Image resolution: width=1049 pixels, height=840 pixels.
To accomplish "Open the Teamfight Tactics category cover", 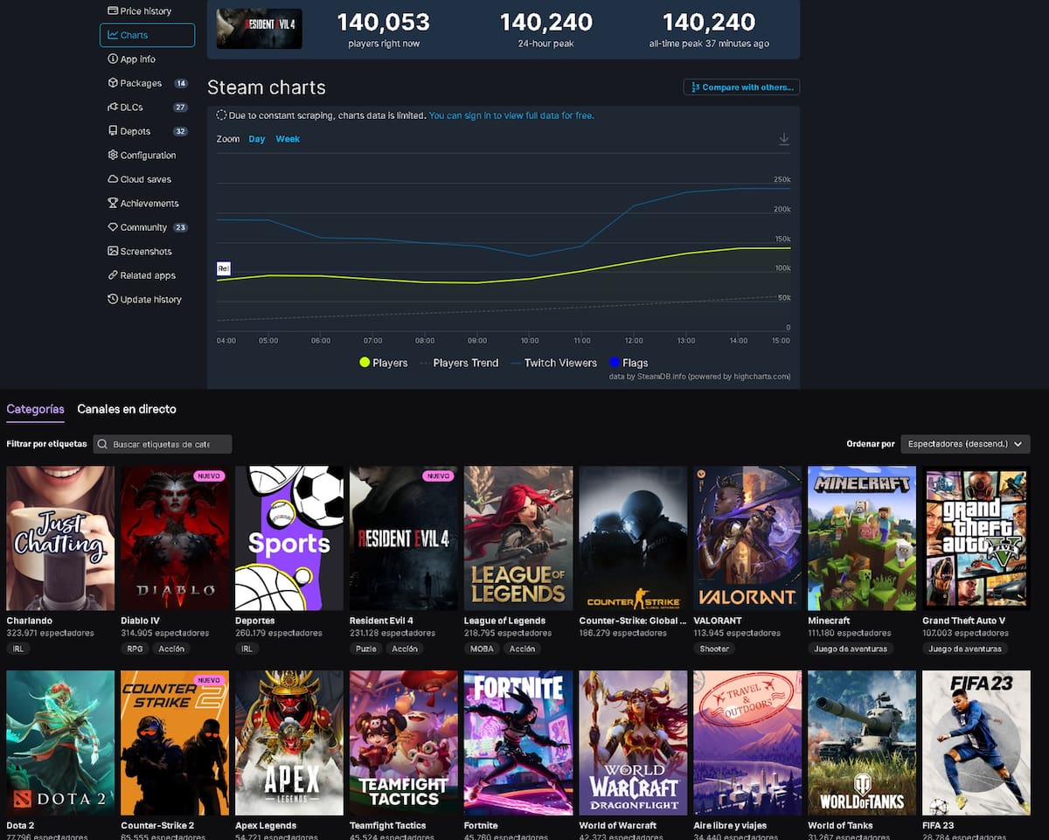I will [404, 743].
